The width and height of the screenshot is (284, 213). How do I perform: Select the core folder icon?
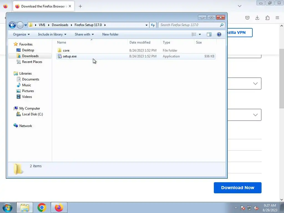(59, 50)
